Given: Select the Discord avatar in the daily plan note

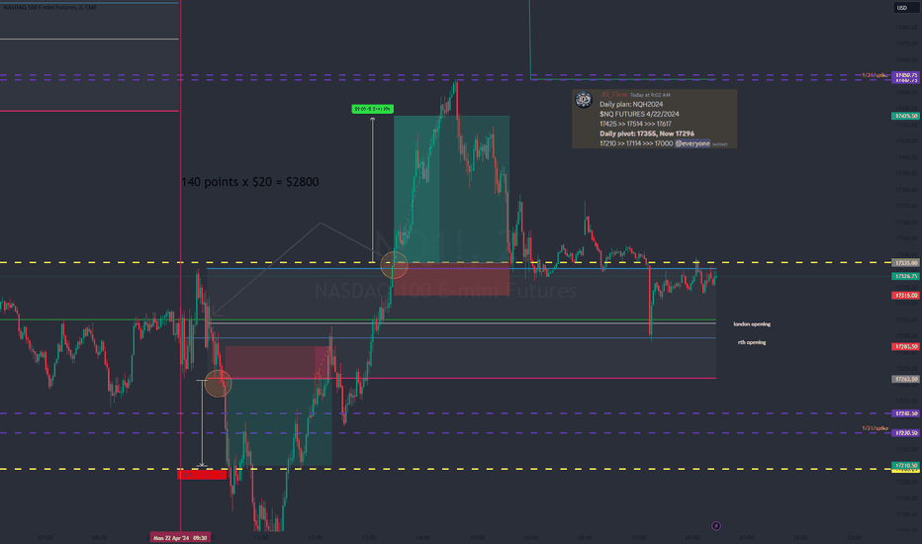Looking at the screenshot, I should (x=584, y=100).
